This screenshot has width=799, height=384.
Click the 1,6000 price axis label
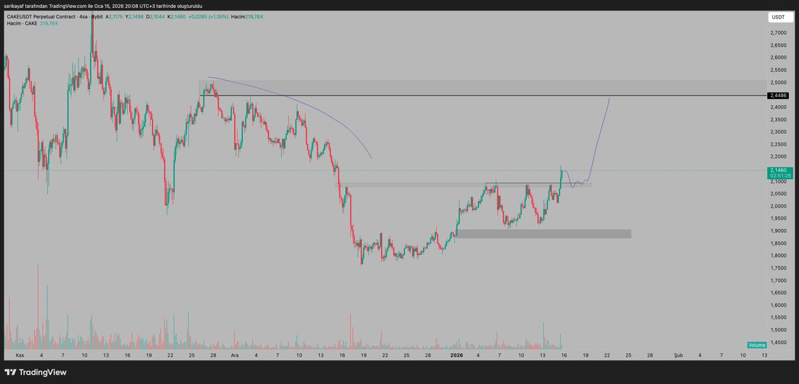point(777,305)
